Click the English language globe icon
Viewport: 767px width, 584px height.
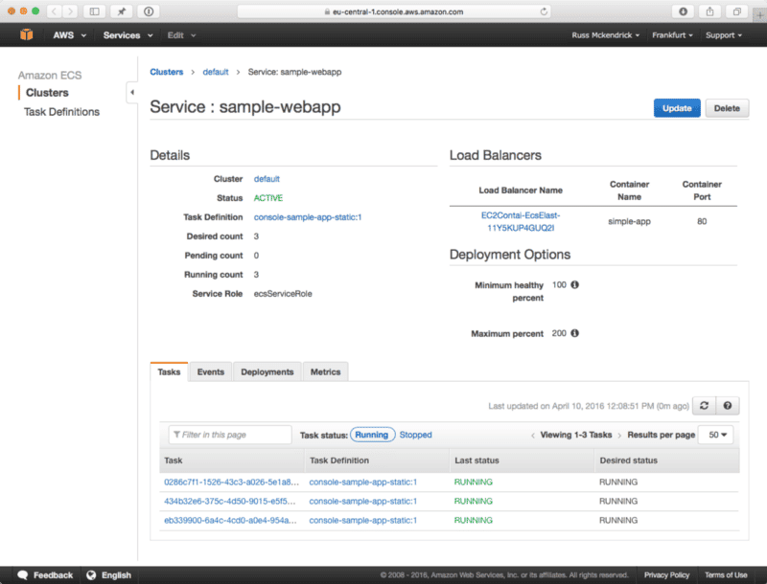tap(89, 574)
